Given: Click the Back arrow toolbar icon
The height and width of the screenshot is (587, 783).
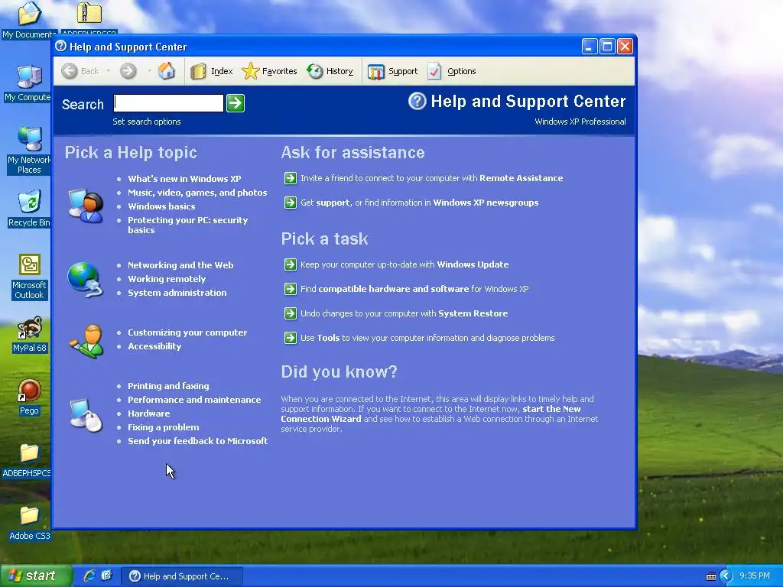Looking at the screenshot, I should pos(70,71).
